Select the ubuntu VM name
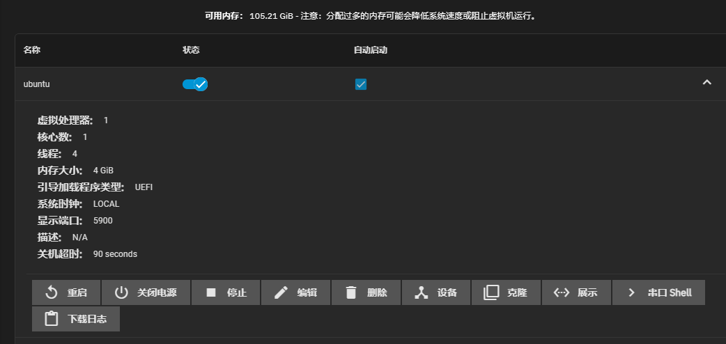 pos(36,84)
